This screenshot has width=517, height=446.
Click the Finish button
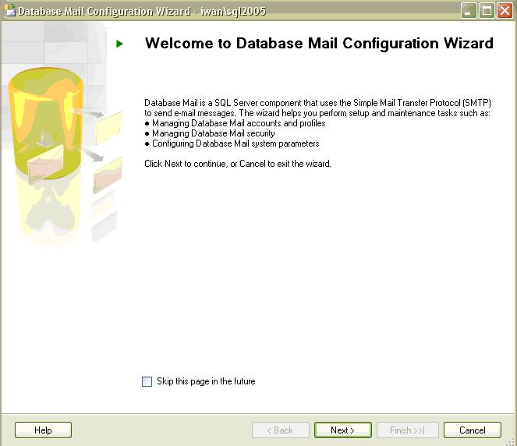pos(408,430)
